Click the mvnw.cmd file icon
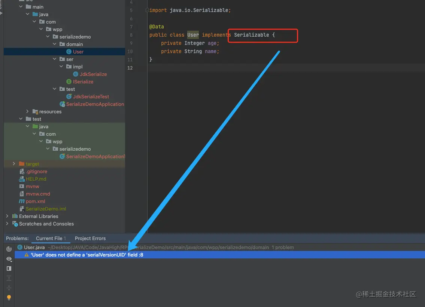 (22, 194)
